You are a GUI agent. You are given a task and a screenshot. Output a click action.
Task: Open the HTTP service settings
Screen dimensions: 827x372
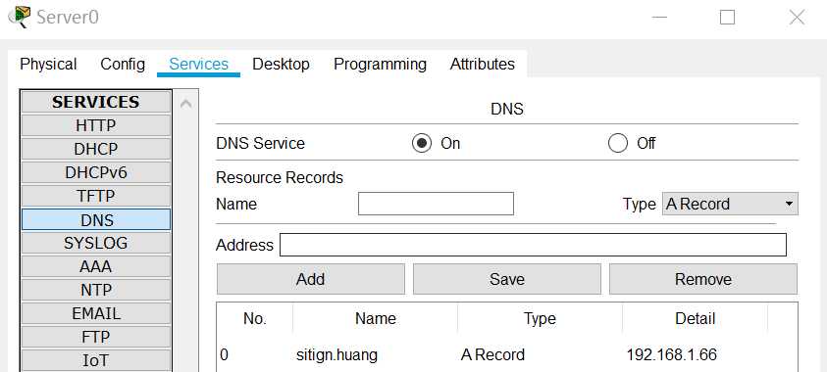pyautogui.click(x=95, y=125)
